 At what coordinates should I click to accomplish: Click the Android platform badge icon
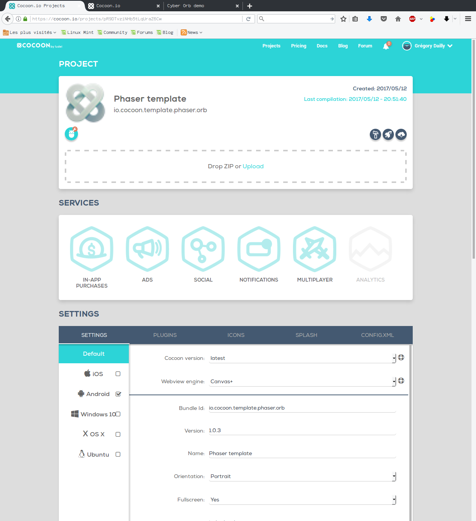point(71,134)
